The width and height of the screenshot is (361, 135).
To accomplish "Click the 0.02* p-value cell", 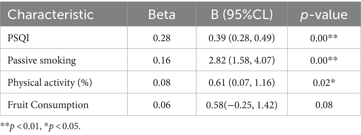I will 324,83.
